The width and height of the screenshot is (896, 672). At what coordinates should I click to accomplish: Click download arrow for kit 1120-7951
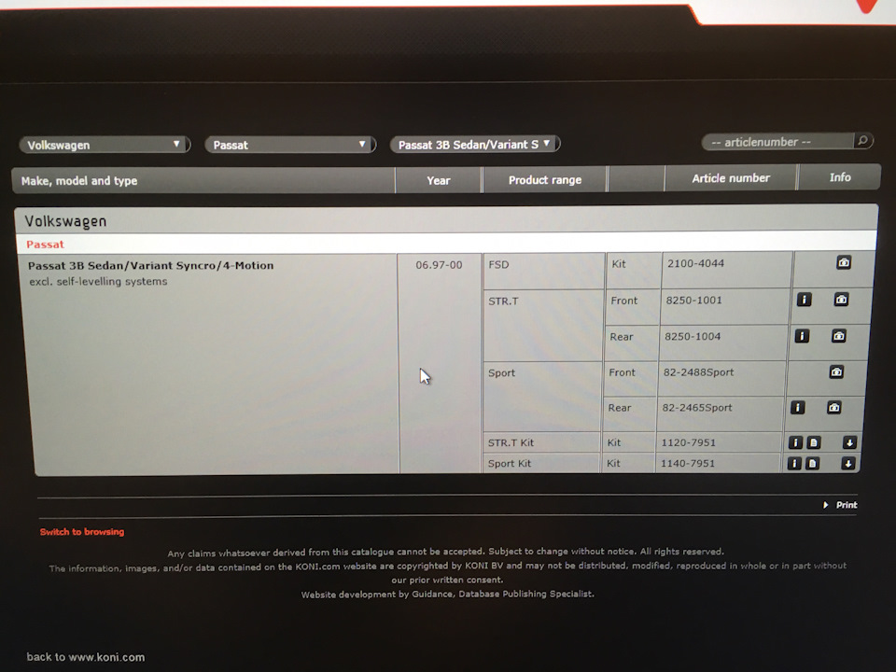(x=849, y=442)
